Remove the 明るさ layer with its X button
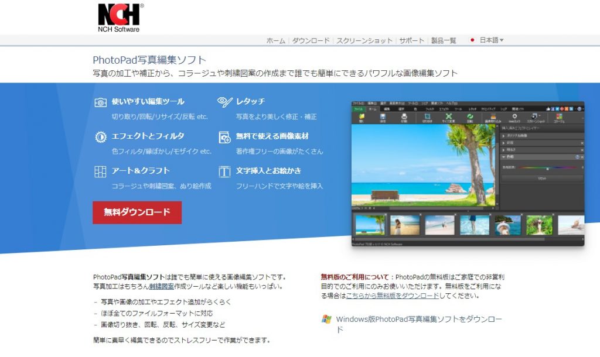 coord(582,150)
